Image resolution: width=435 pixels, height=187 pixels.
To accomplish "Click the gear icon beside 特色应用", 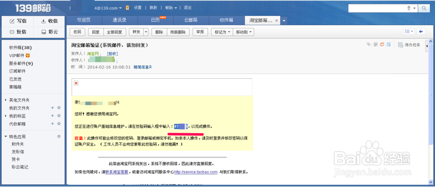I will 59,137.
